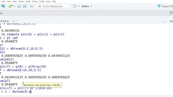Click the p(x>7) = p(8) + p(9)+p(10) line
Image resolution: width=173 pixels, height=97 pixels.
23,67
